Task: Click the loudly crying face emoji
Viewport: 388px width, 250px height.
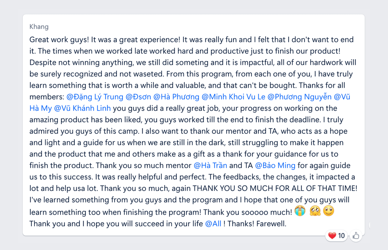Action: [299, 212]
